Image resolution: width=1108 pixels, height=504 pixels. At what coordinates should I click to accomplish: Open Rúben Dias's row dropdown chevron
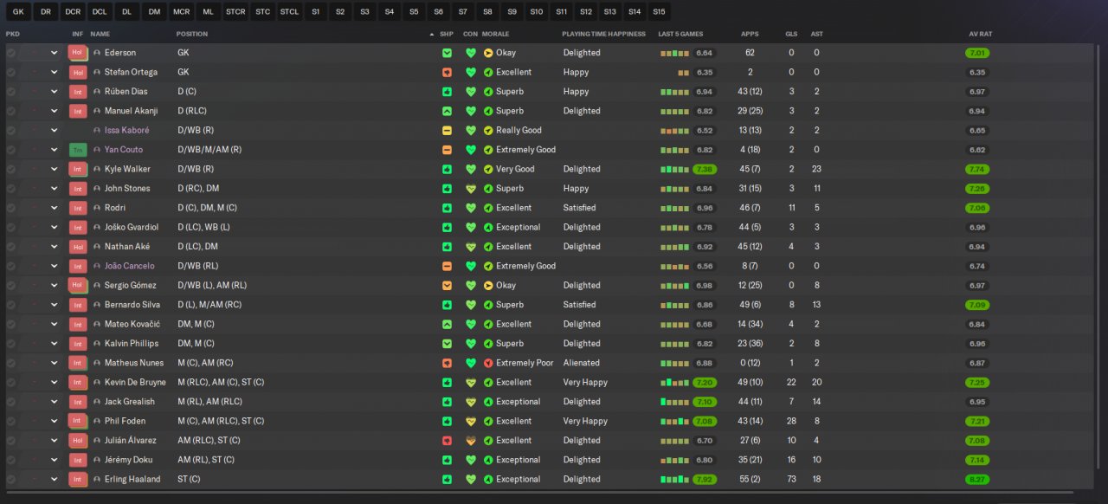pos(54,92)
